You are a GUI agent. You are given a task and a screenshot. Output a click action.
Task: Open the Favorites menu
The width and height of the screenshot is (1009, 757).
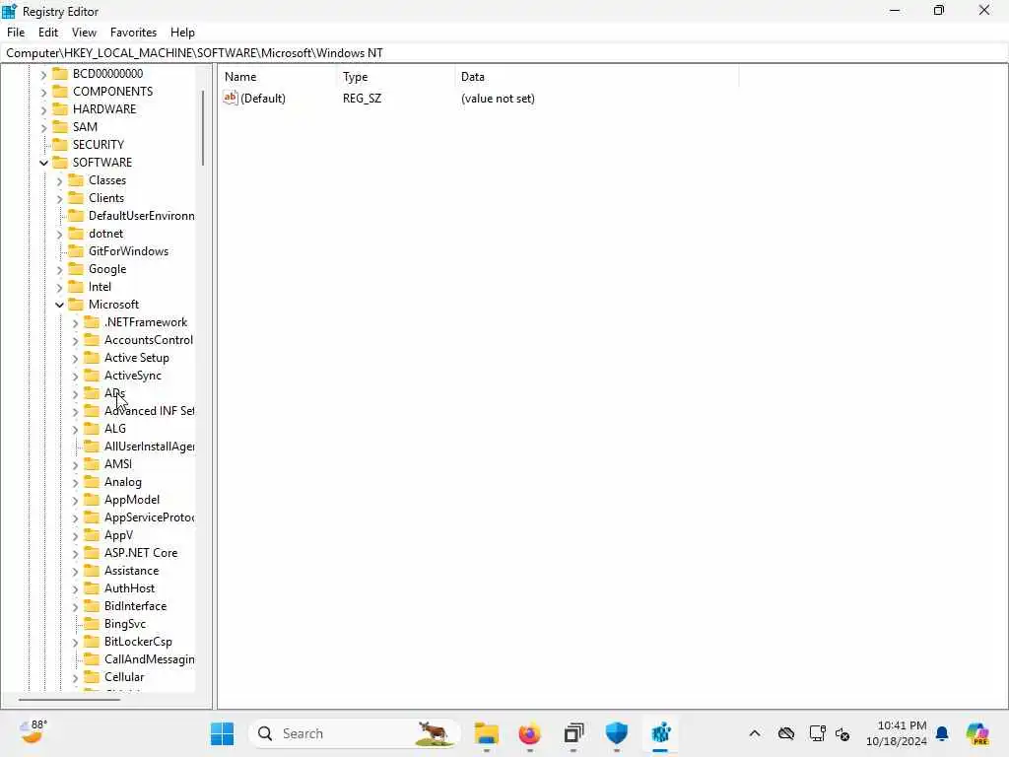133,33
